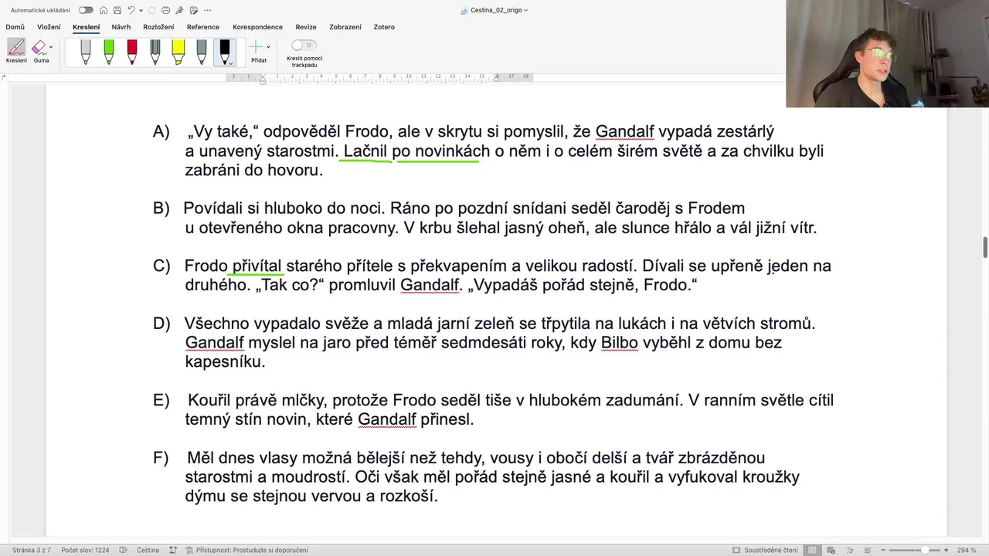
Task: Click the Přidat add pen button
Action: [257, 53]
